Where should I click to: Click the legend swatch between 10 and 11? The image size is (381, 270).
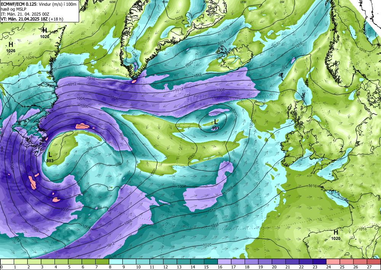point(143,262)
